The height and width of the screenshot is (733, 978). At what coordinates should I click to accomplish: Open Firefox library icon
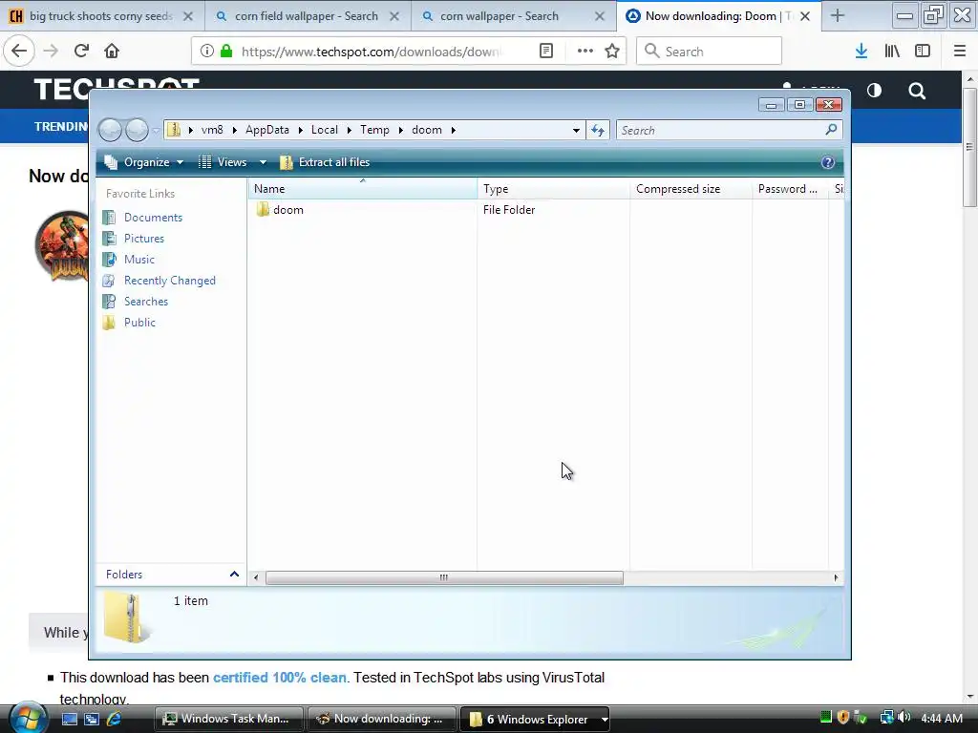pos(892,52)
